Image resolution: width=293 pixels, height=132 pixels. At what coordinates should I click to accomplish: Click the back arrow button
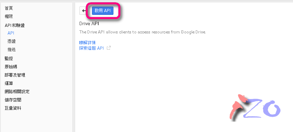pyautogui.click(x=83, y=11)
